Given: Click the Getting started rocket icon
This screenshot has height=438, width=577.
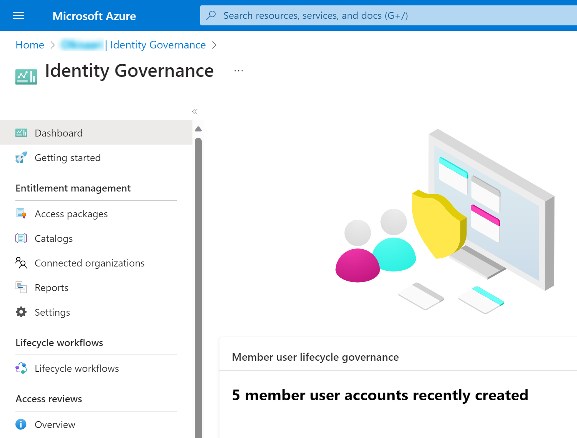Looking at the screenshot, I should click(21, 157).
